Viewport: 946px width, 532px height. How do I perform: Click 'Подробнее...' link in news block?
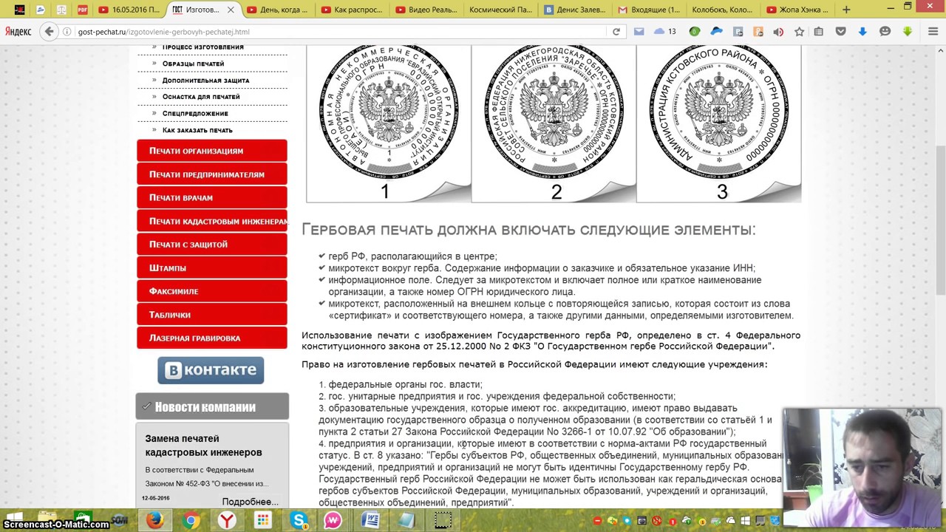(x=250, y=502)
